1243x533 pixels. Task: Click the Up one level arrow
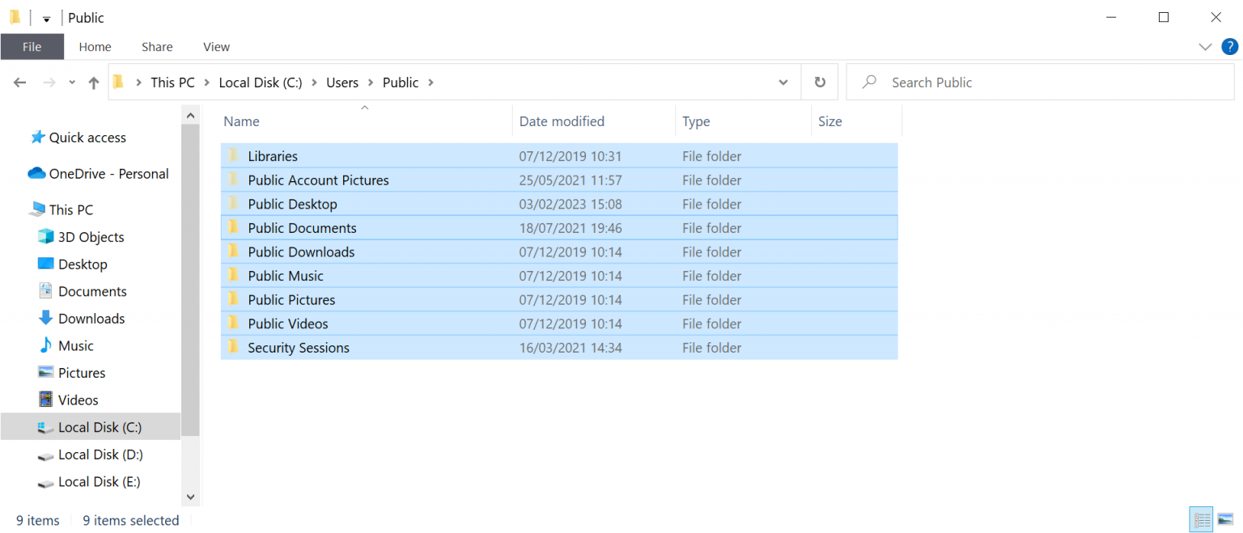coord(93,82)
